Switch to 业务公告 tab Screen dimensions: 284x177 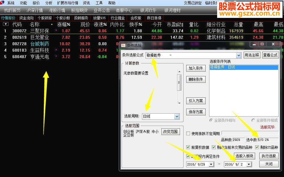pos(102,11)
